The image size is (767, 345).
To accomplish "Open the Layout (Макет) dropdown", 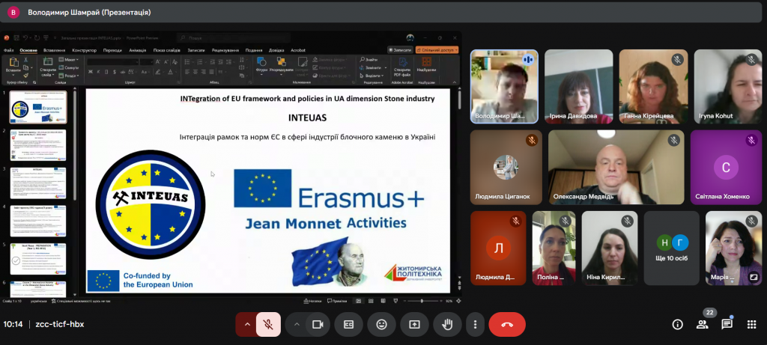I will tap(68, 60).
